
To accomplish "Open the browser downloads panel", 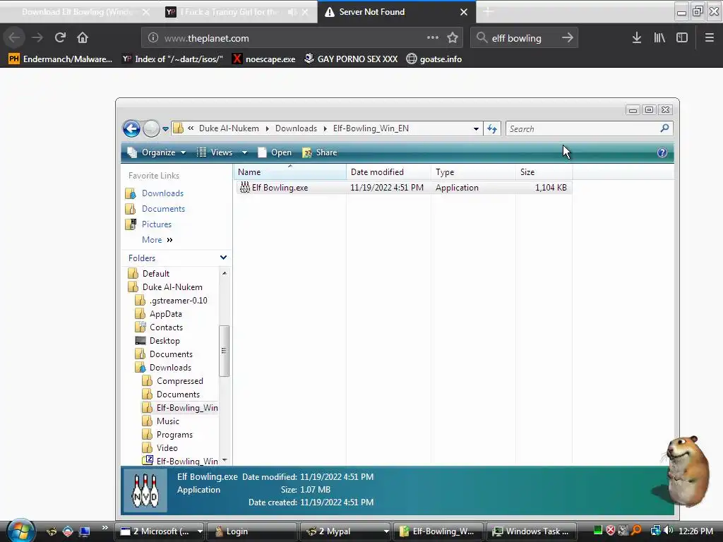I will coord(636,38).
